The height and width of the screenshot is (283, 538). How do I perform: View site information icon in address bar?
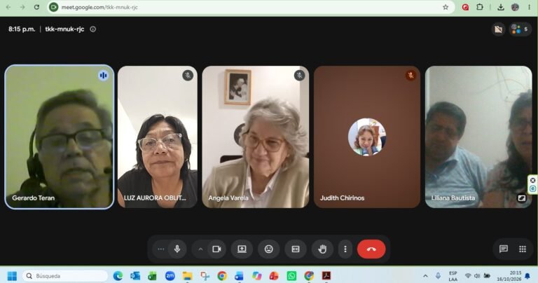click(53, 7)
